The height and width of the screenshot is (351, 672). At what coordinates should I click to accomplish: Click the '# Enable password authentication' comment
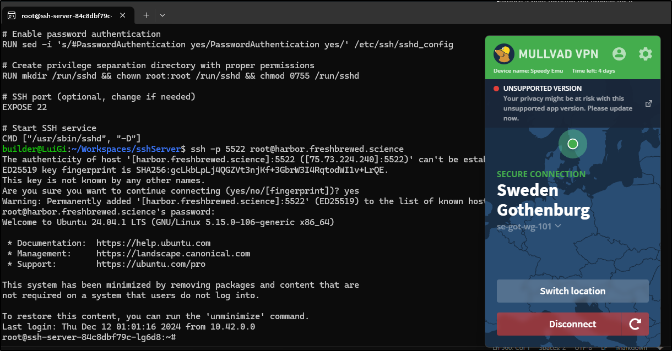82,34
